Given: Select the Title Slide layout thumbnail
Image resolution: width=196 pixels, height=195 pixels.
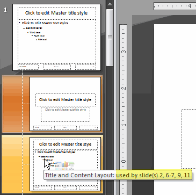Looking at the screenshot, I should click(66, 104).
